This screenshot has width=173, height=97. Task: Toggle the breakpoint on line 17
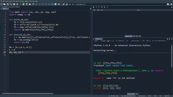(x=2, y=52)
